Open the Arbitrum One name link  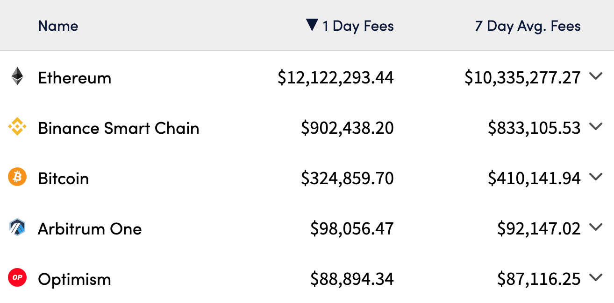point(90,229)
